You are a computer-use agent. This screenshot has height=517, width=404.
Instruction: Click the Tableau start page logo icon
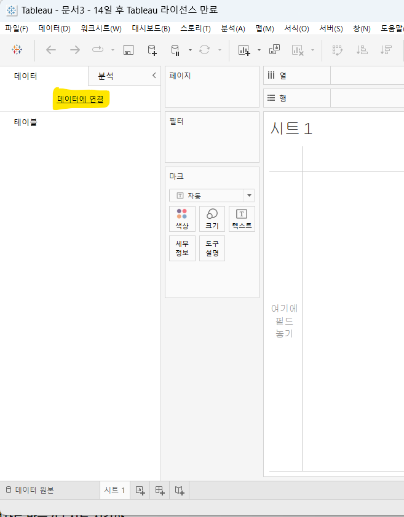[x=17, y=50]
